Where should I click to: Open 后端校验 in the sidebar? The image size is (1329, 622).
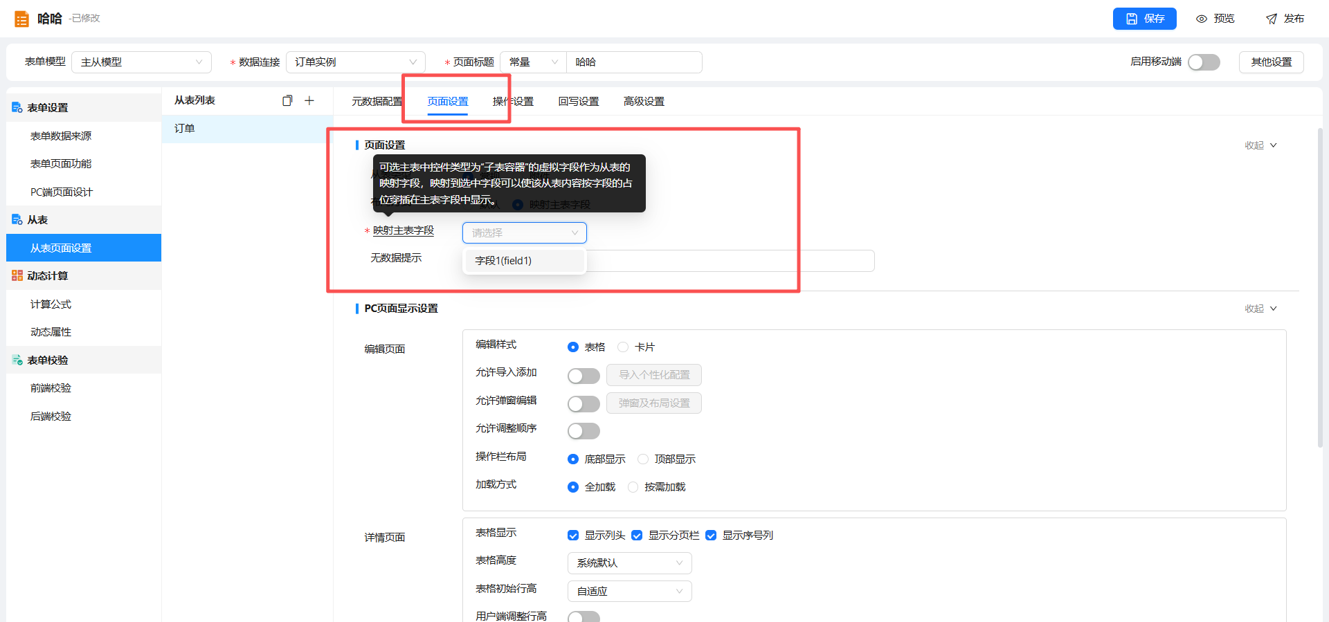click(x=84, y=416)
